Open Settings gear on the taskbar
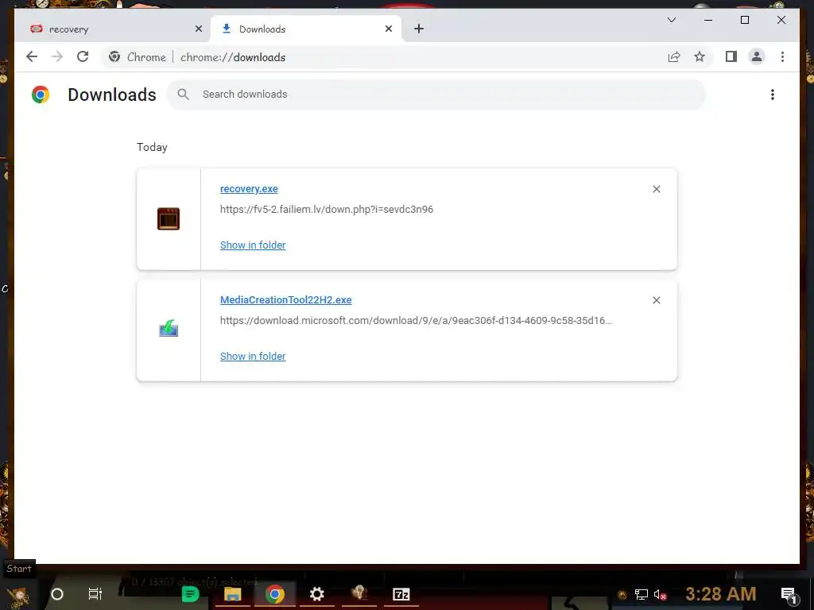Viewport: 814px width, 610px height. (x=316, y=594)
